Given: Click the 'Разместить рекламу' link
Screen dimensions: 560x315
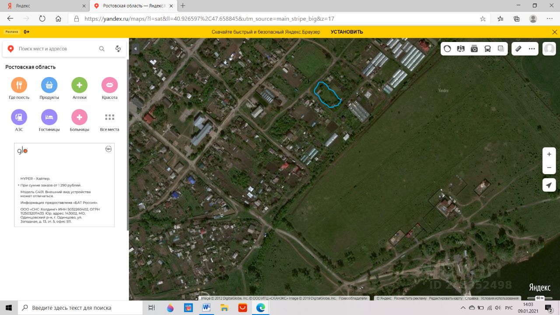Looking at the screenshot, I should (410, 298).
